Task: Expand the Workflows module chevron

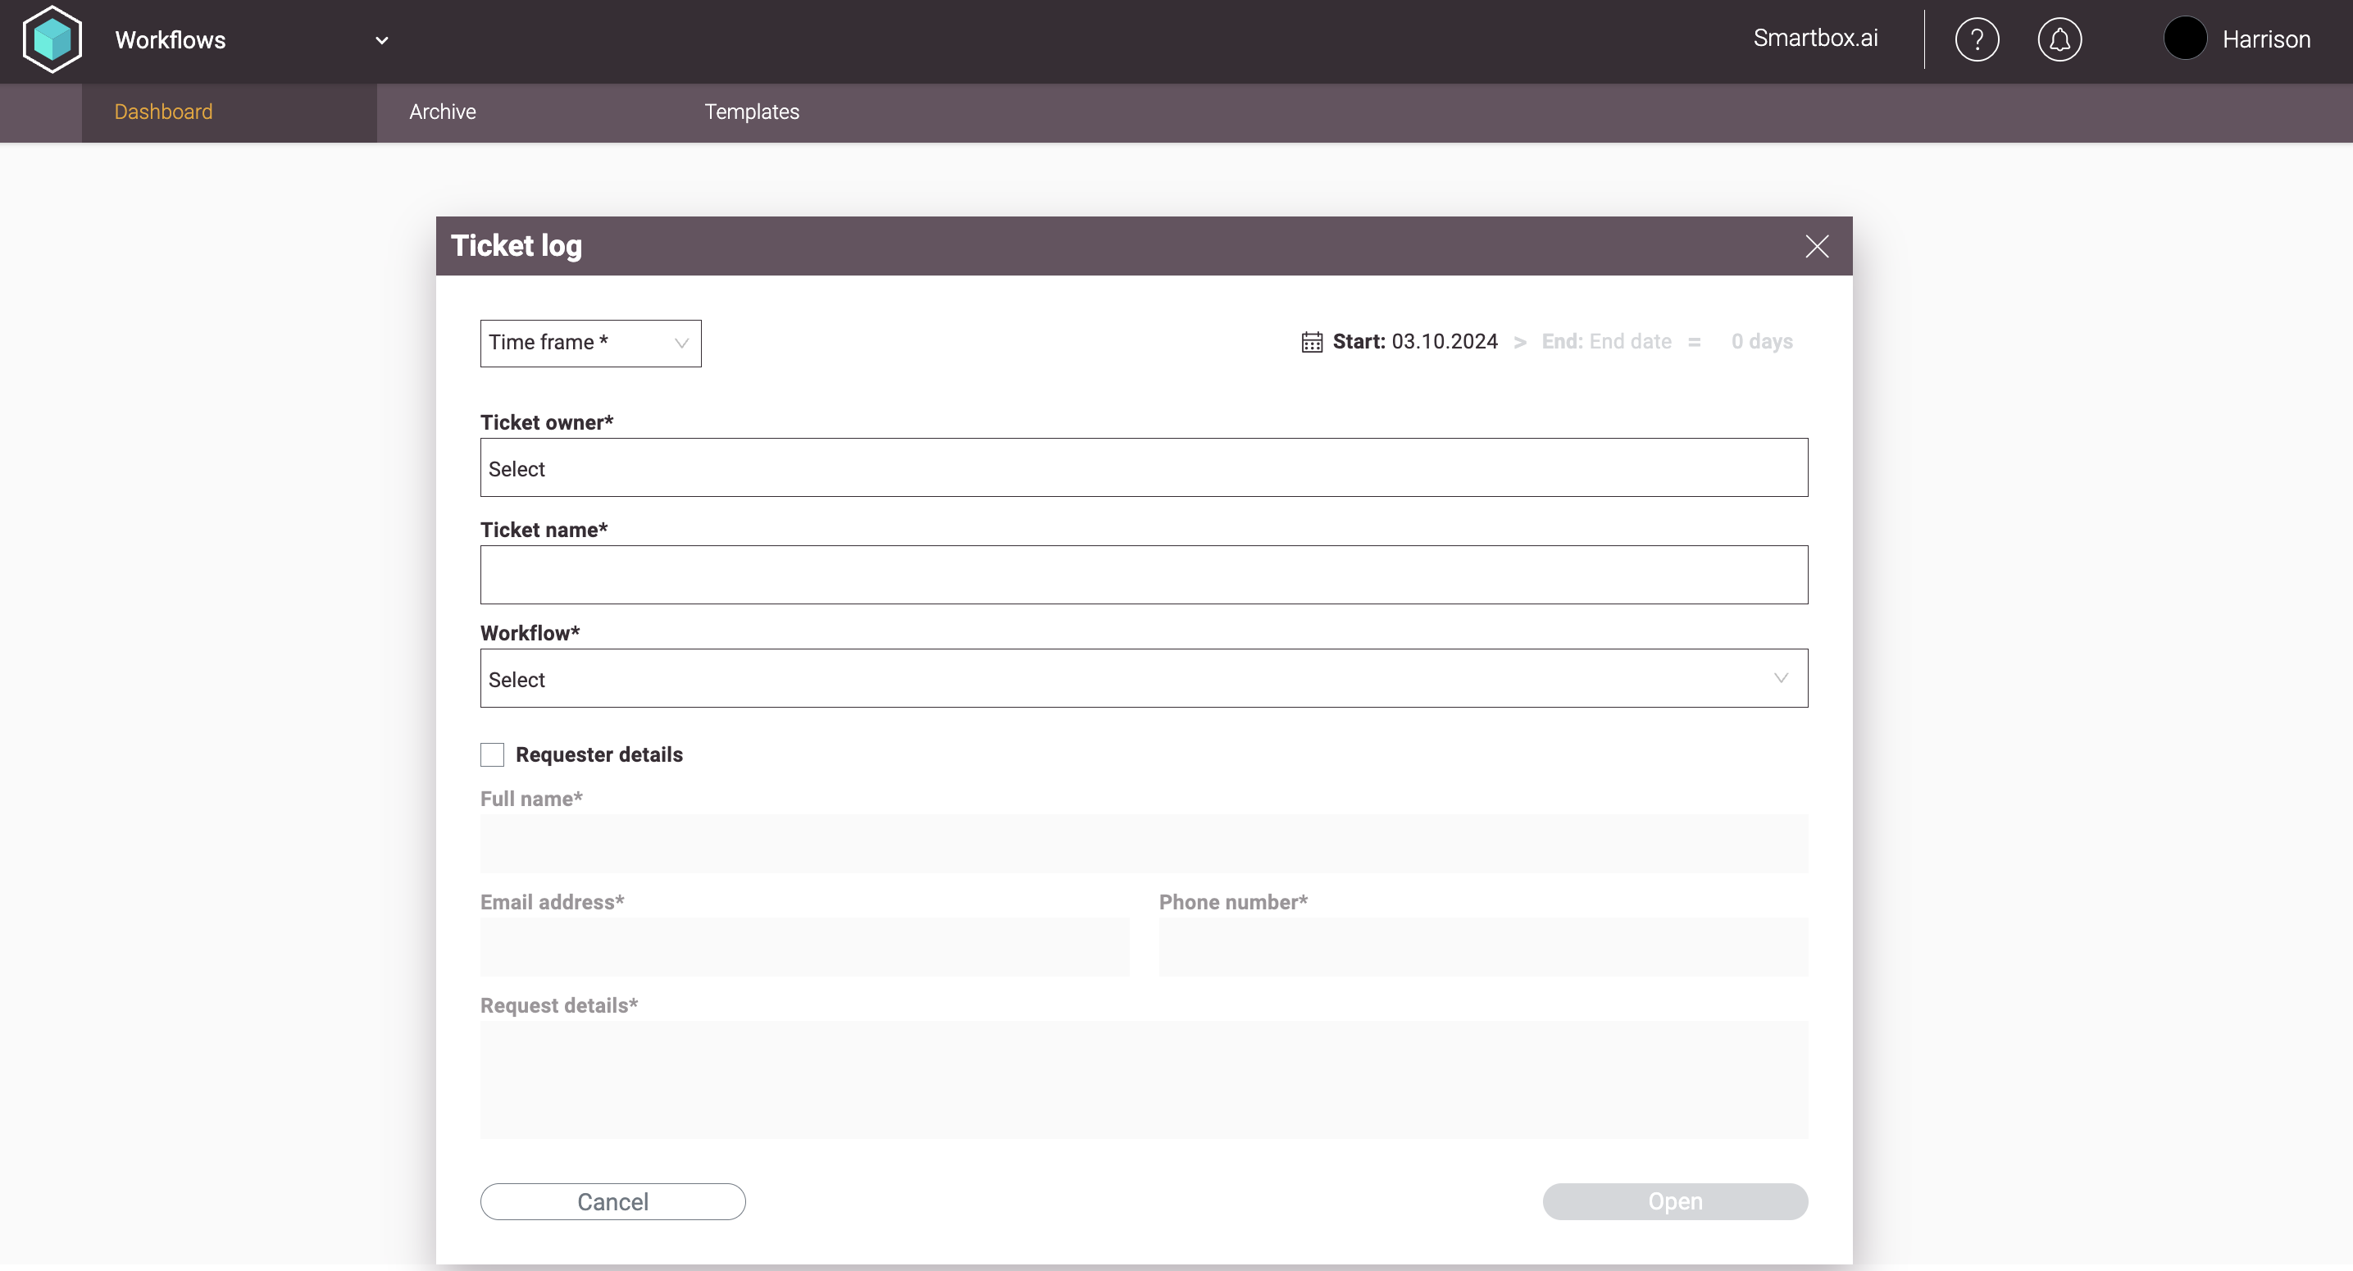Action: click(382, 40)
